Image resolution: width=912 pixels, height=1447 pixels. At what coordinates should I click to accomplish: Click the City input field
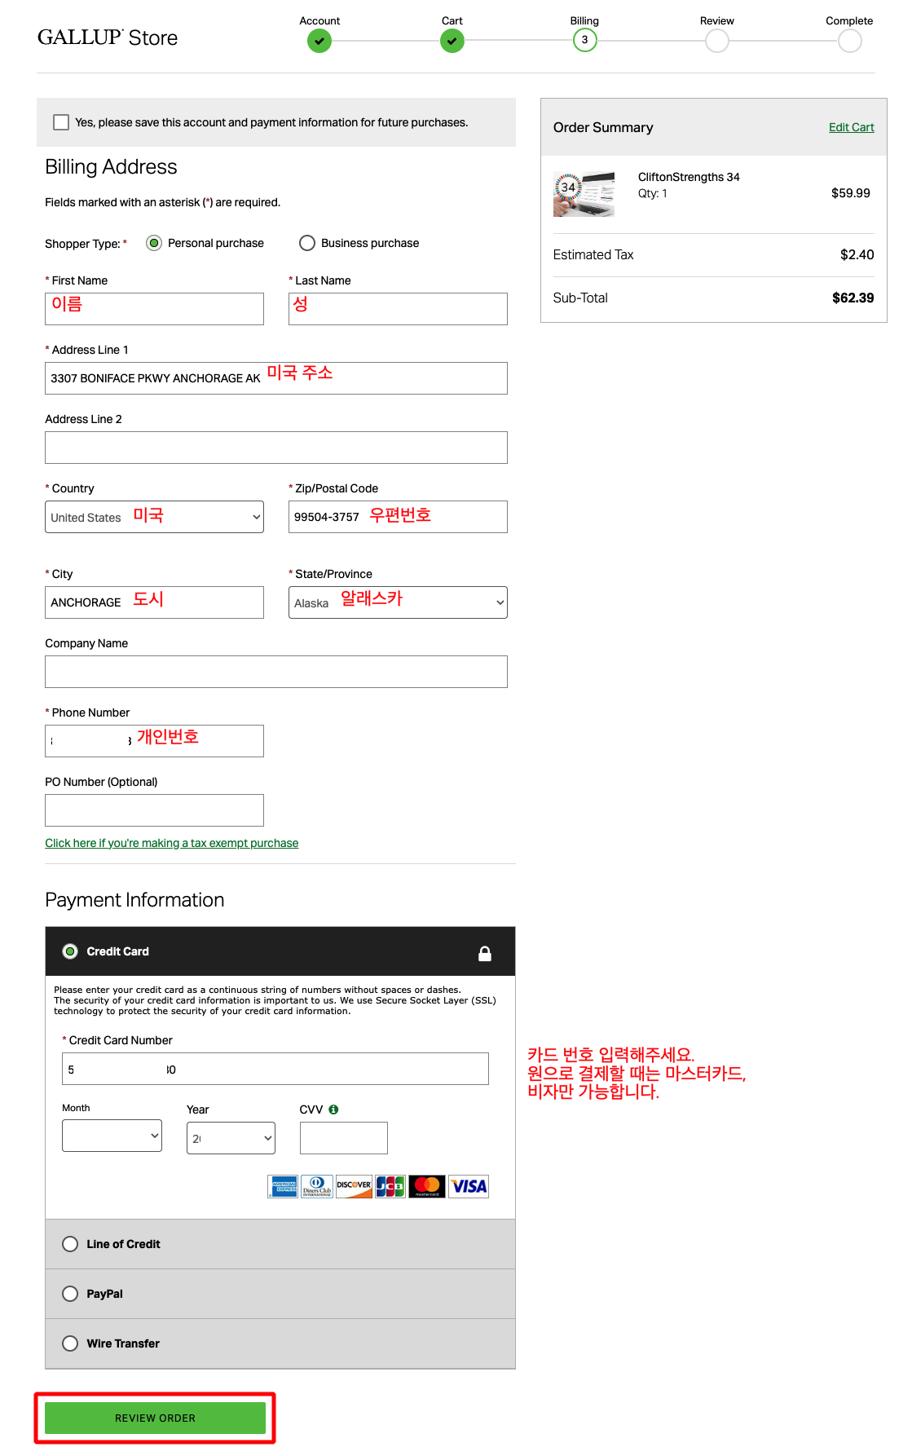154,602
